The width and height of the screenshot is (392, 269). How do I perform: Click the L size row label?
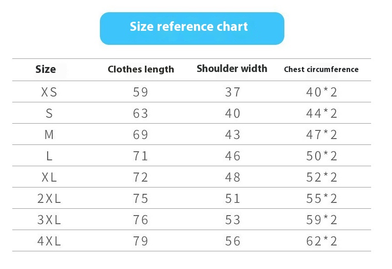[x=49, y=156]
